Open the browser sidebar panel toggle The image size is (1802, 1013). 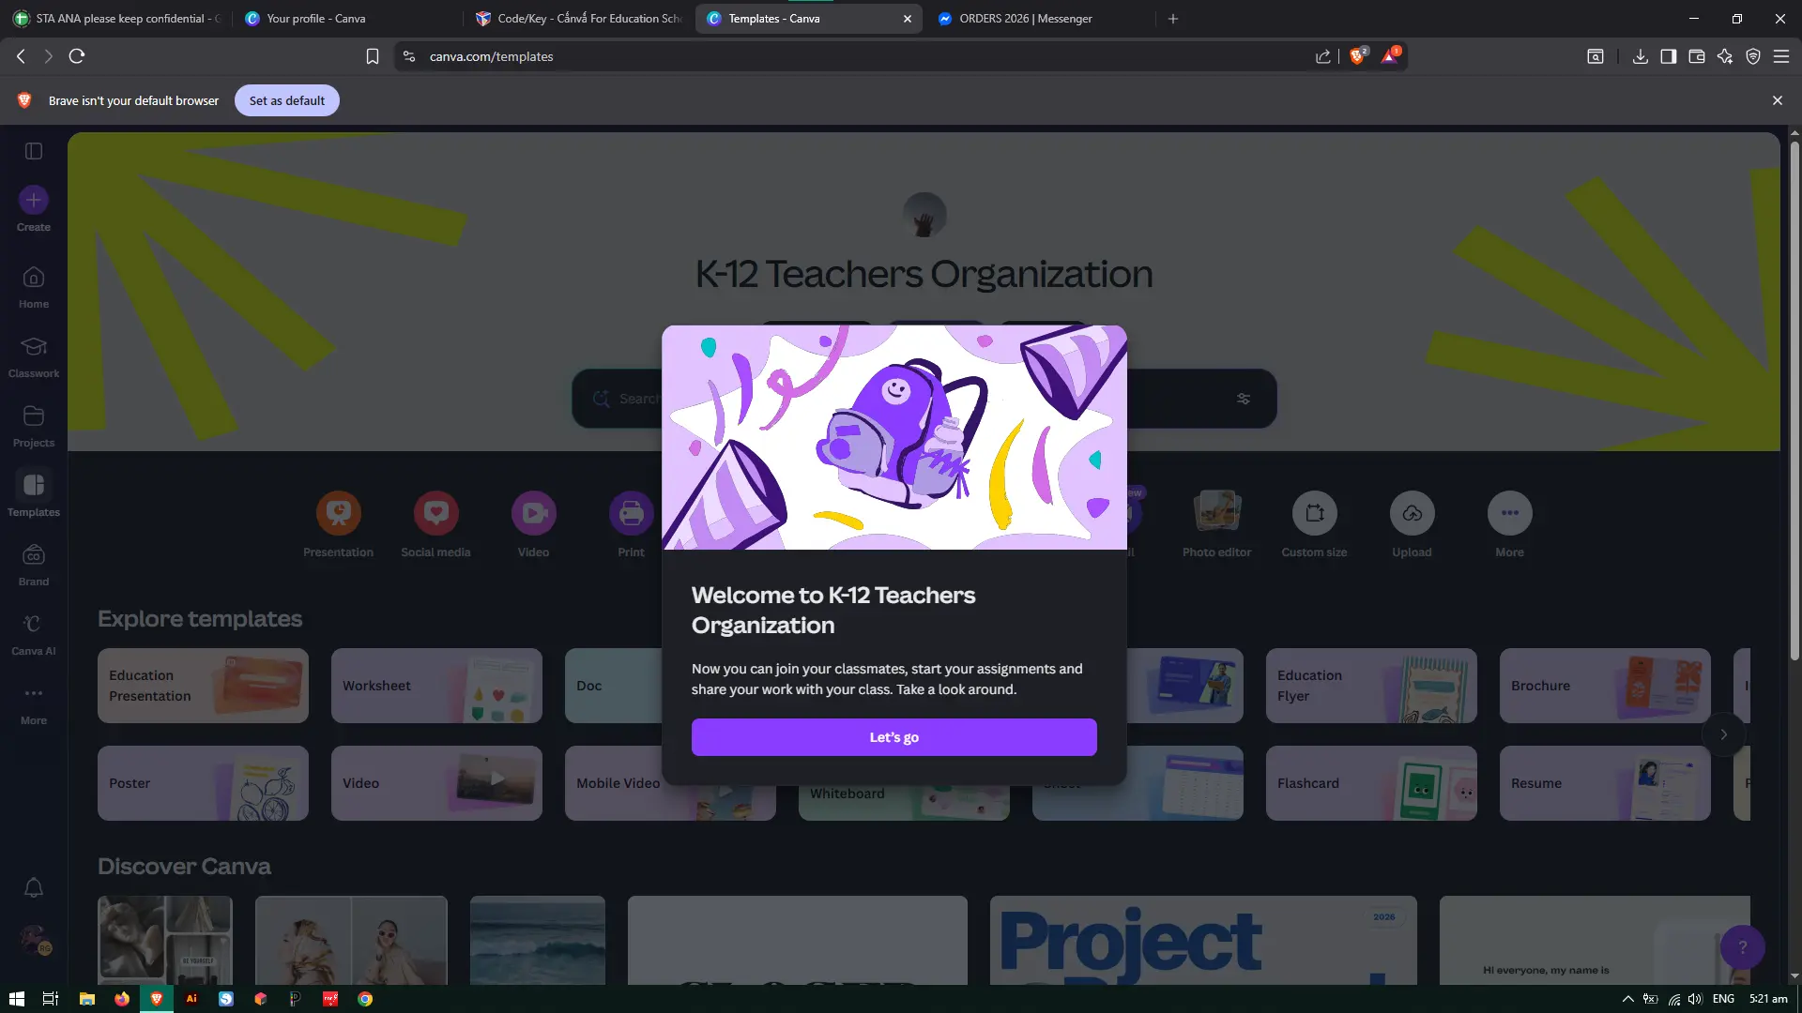pos(1669,56)
